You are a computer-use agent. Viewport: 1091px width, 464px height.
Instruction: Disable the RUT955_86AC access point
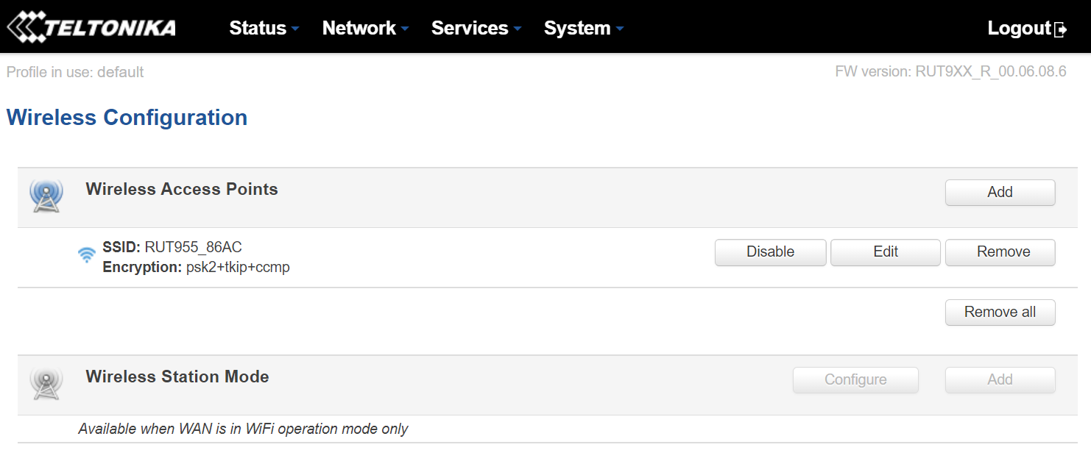[x=770, y=252]
